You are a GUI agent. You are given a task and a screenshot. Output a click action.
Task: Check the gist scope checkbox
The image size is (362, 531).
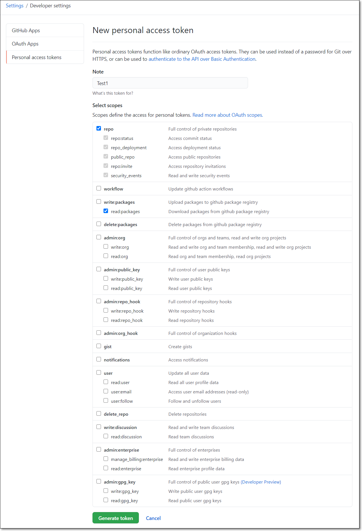tap(99, 346)
